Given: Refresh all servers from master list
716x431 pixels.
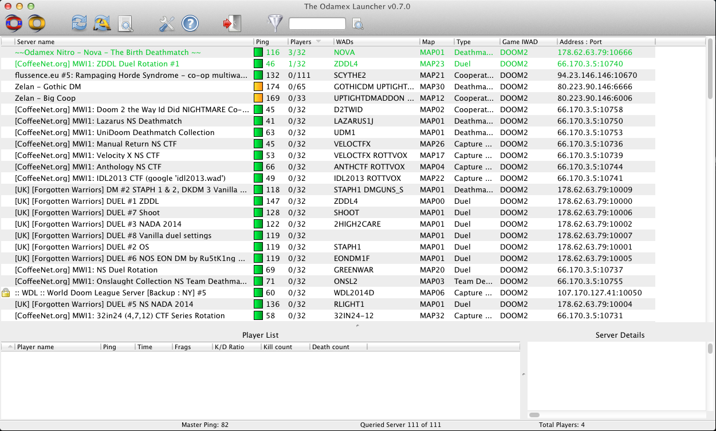Looking at the screenshot, I should 102,23.
